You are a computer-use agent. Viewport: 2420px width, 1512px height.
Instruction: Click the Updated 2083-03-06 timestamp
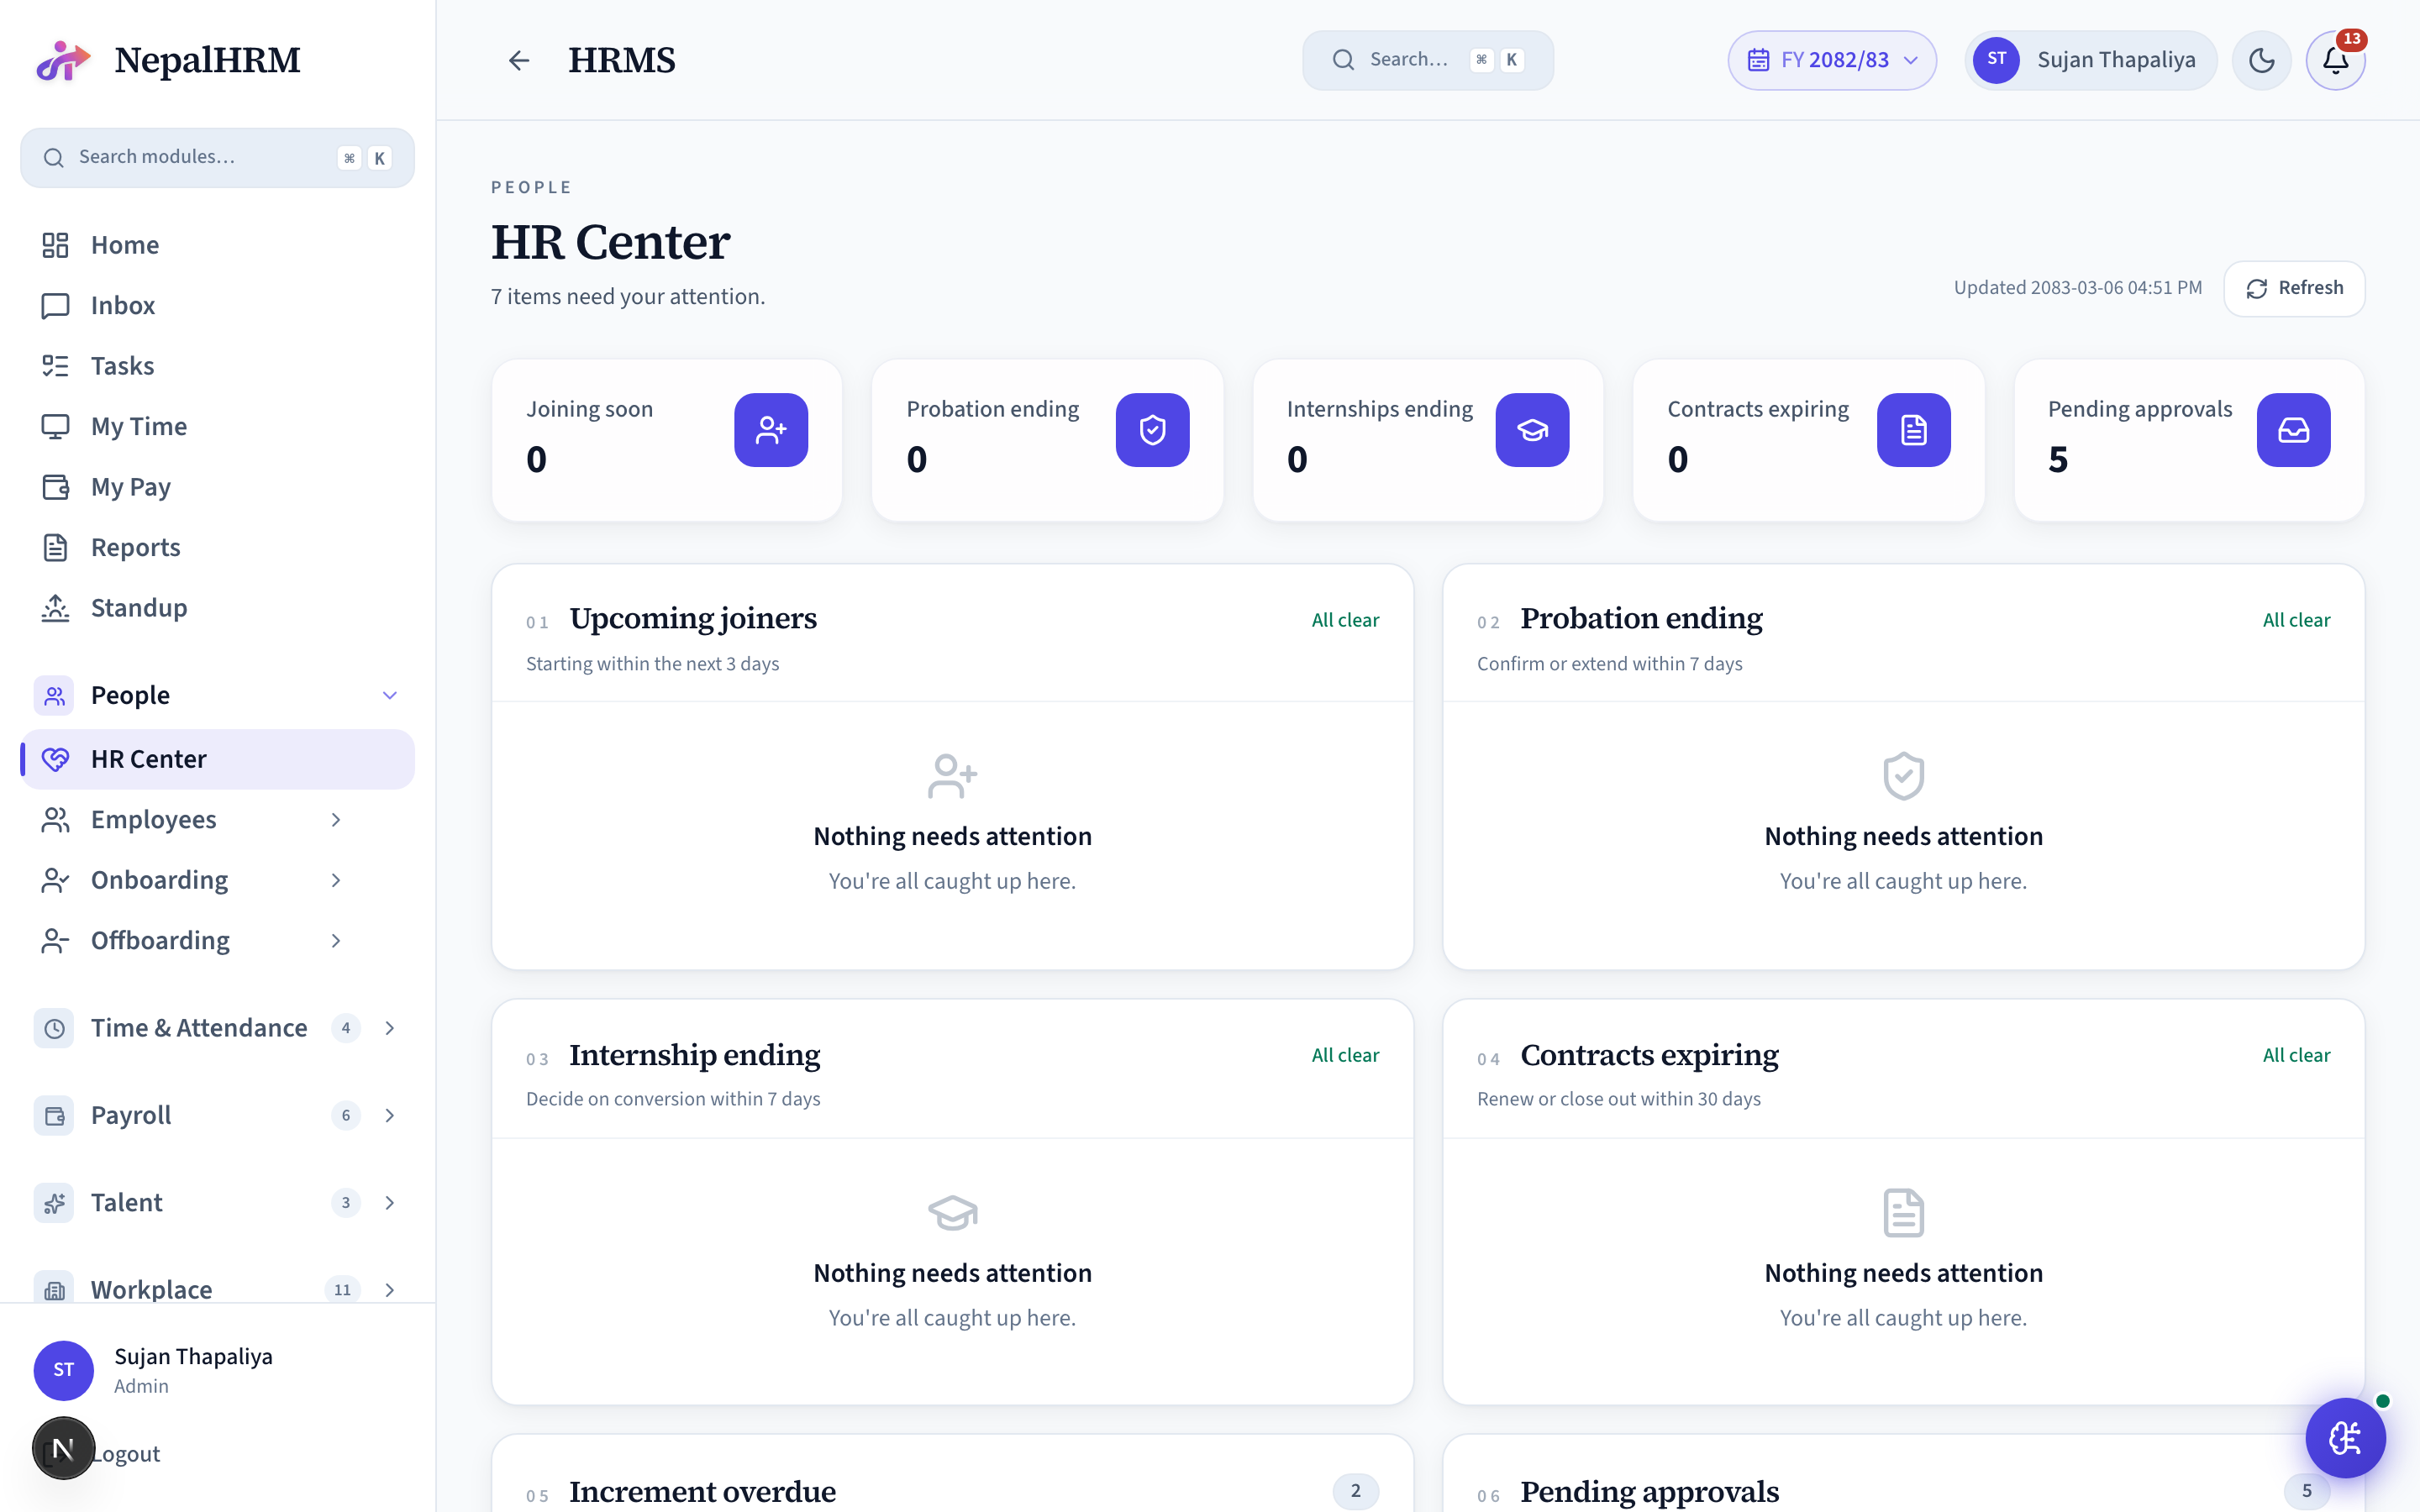coord(2078,288)
